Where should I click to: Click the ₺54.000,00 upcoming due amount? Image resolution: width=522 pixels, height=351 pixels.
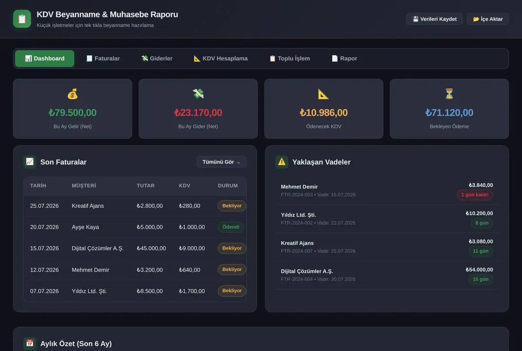[479, 270]
